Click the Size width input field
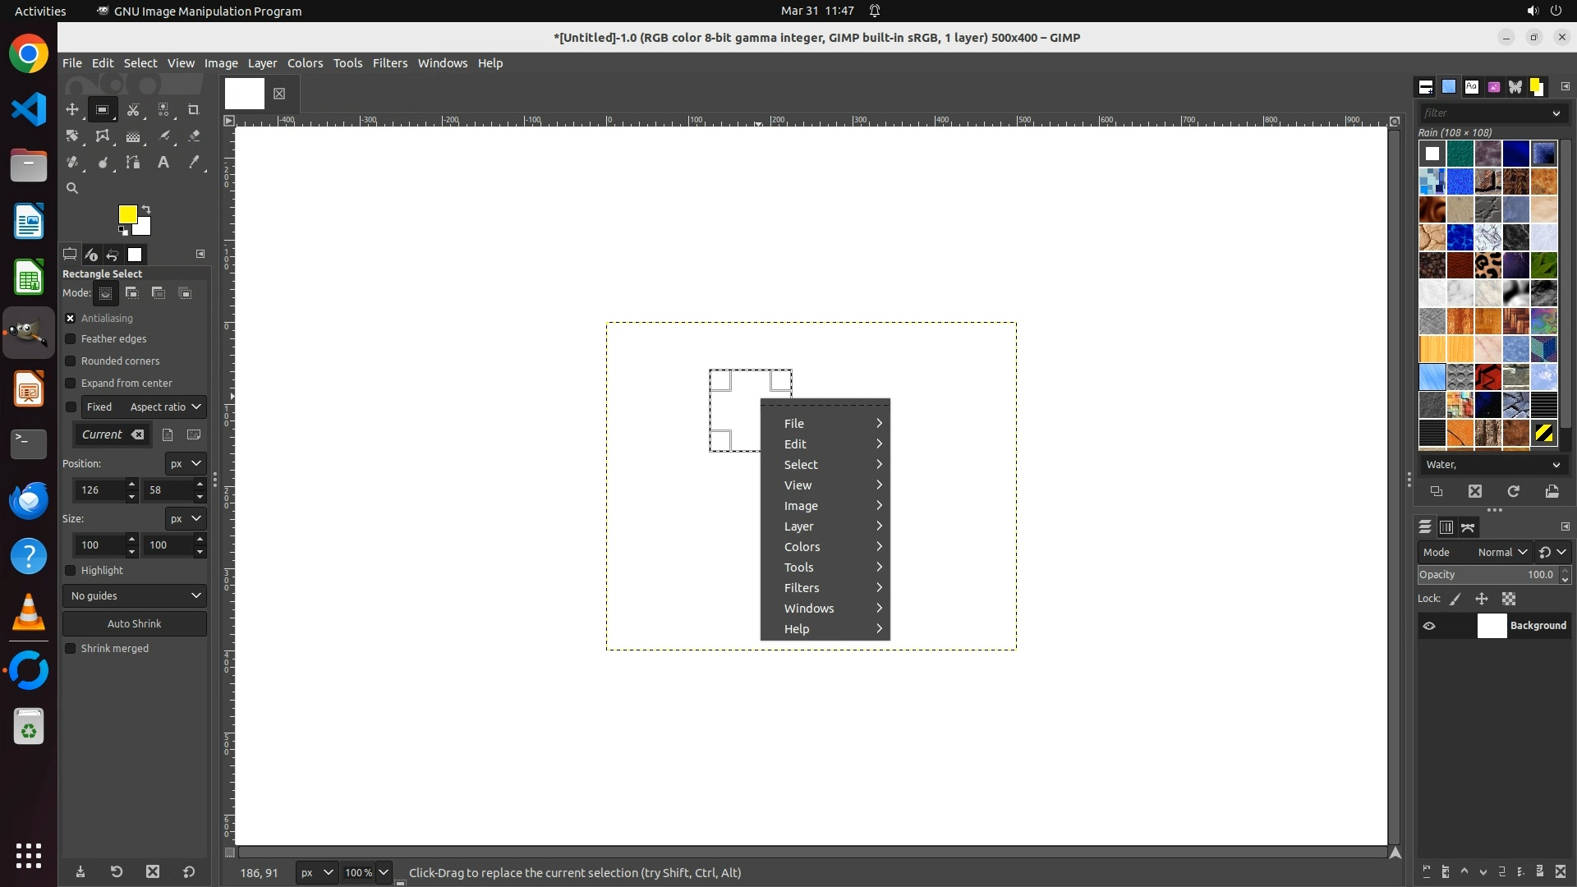This screenshot has height=887, width=1577. tap(99, 545)
